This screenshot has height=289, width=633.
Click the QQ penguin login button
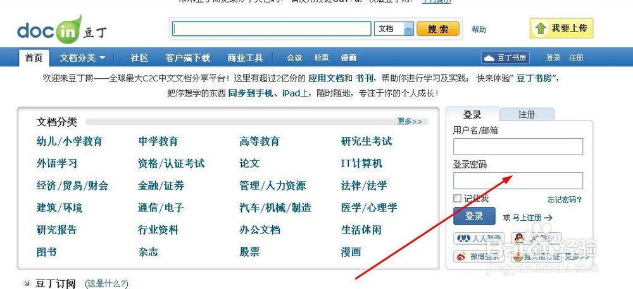(x=536, y=239)
